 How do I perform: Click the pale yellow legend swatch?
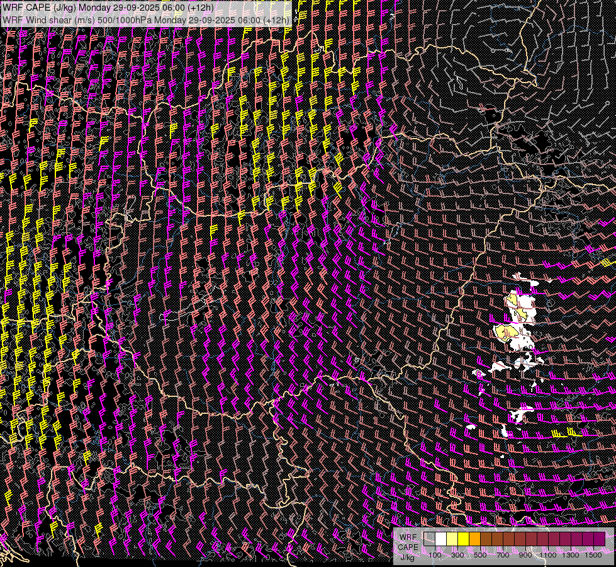tap(452, 539)
